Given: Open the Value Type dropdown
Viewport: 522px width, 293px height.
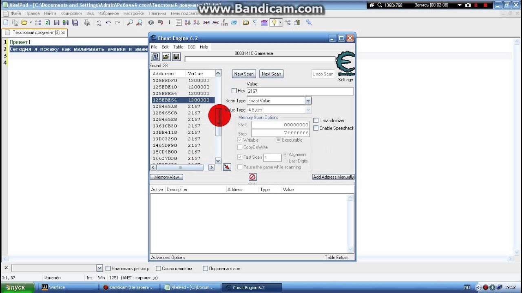Looking at the screenshot, I should [x=308, y=110].
